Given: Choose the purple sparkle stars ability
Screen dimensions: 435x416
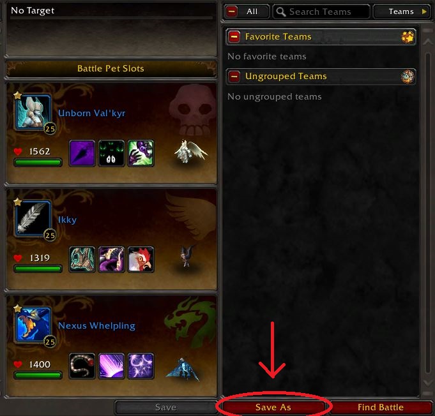Looking at the screenshot, I should [x=141, y=366].
